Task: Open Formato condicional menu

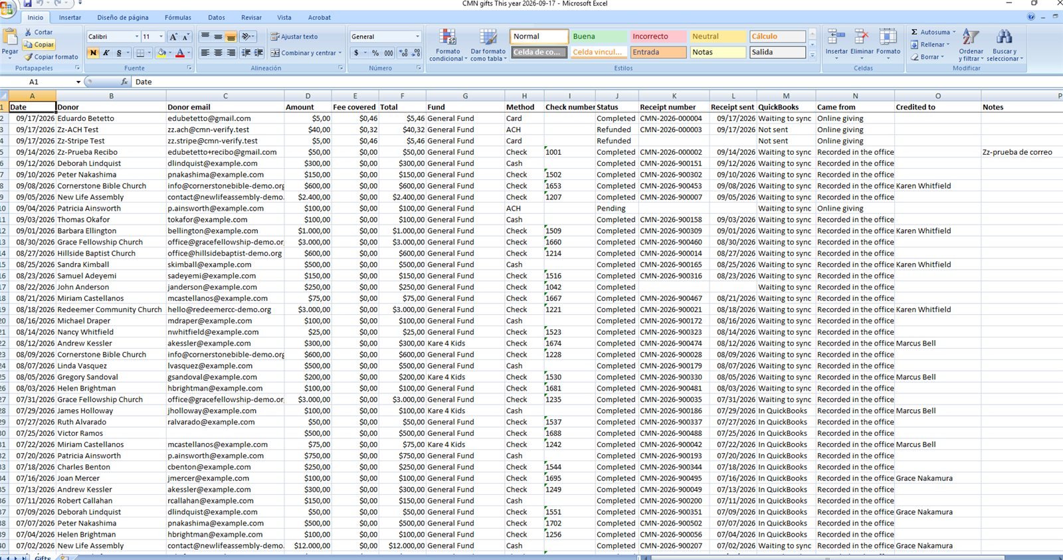Action: (x=446, y=45)
